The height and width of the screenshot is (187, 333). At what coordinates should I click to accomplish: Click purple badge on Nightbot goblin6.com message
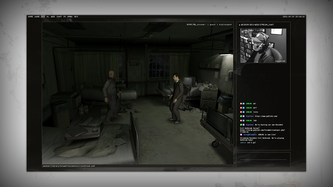click(243, 116)
